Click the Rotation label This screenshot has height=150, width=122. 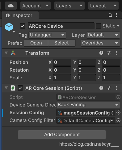[x=19, y=70]
